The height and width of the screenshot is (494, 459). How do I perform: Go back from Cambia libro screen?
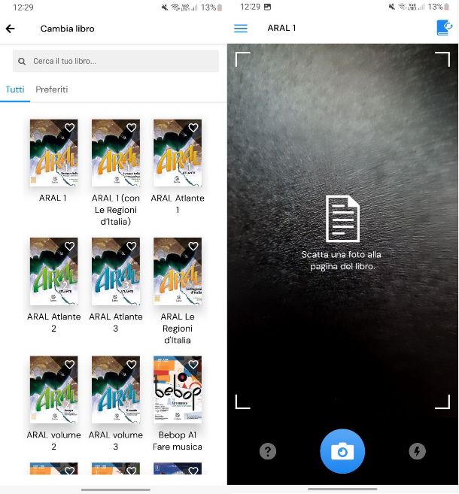pos(10,29)
